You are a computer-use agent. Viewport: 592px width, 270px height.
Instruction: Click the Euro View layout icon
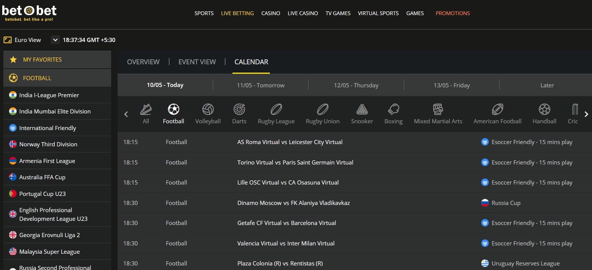click(8, 40)
